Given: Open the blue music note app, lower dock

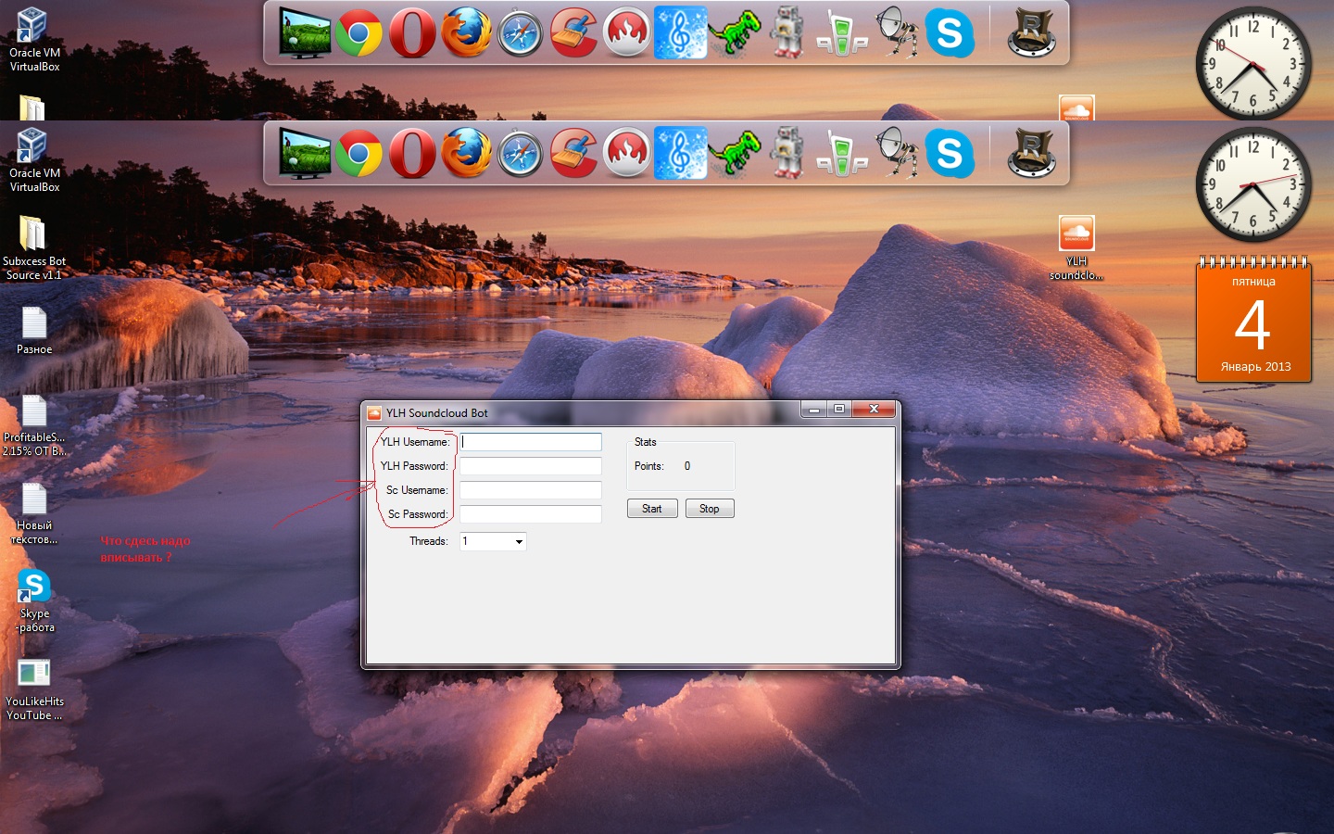Looking at the screenshot, I should point(681,153).
